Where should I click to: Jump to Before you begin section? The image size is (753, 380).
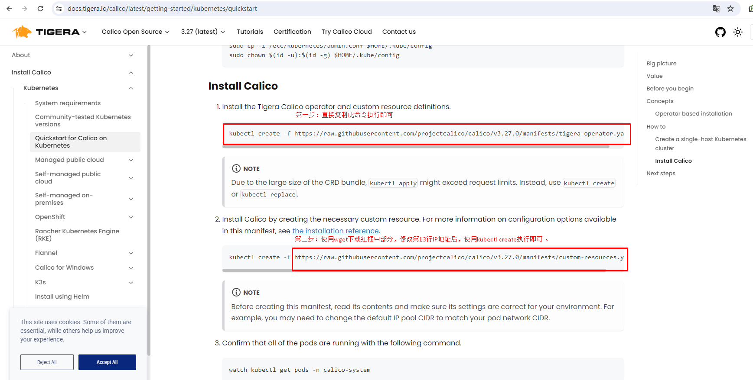point(670,88)
